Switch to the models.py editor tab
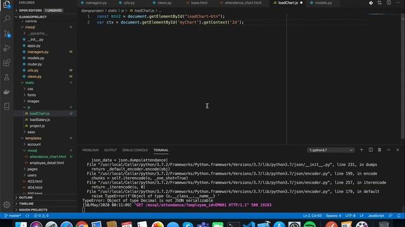The image size is (405, 227). [323, 3]
